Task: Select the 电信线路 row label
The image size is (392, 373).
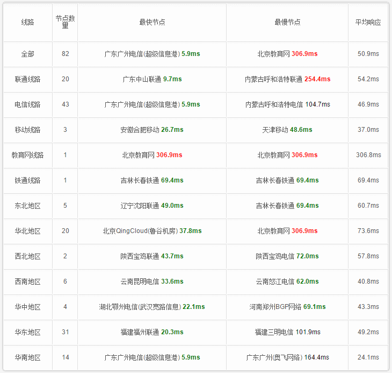Action: 27,104
